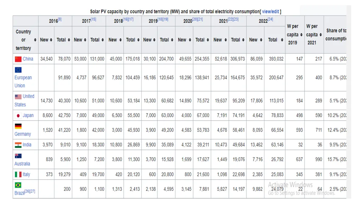Click the European Union flag icon

point(18,70)
